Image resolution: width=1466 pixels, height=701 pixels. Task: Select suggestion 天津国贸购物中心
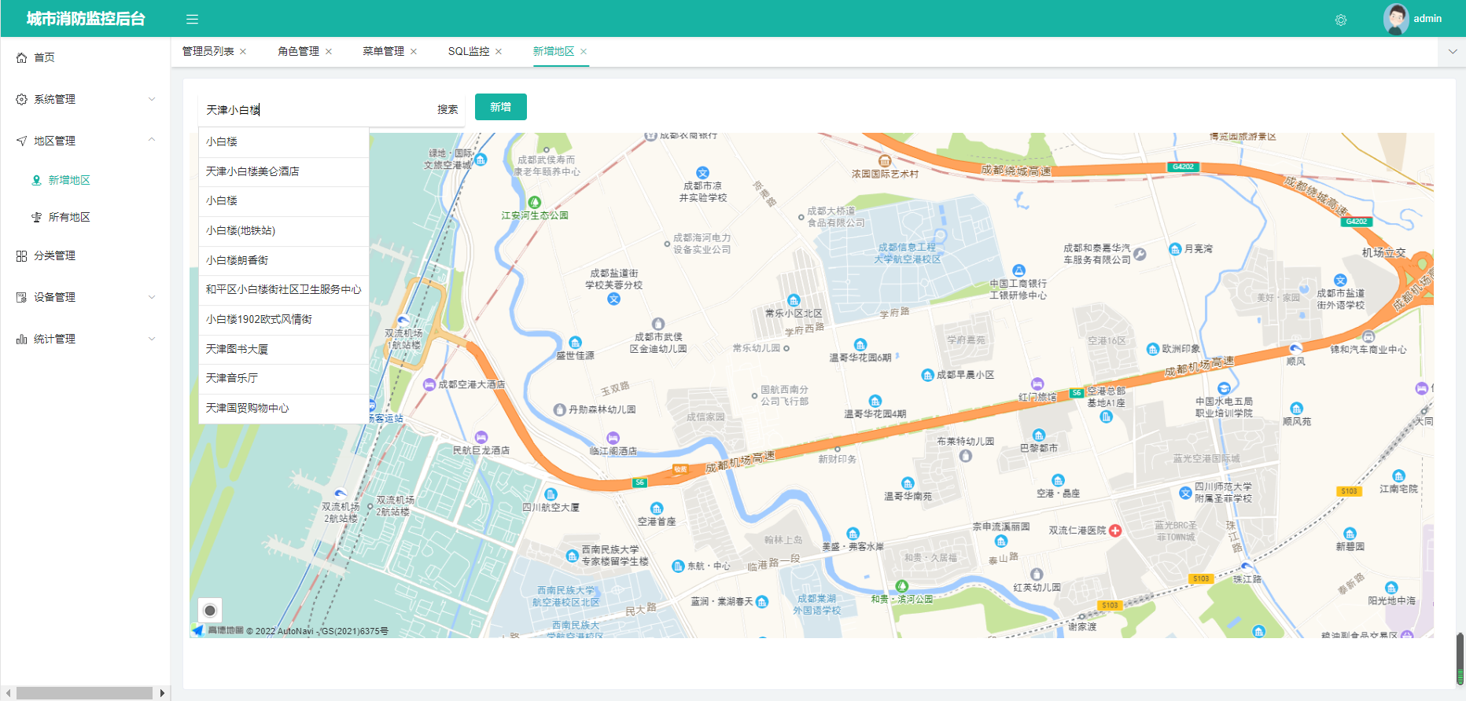[x=284, y=408]
